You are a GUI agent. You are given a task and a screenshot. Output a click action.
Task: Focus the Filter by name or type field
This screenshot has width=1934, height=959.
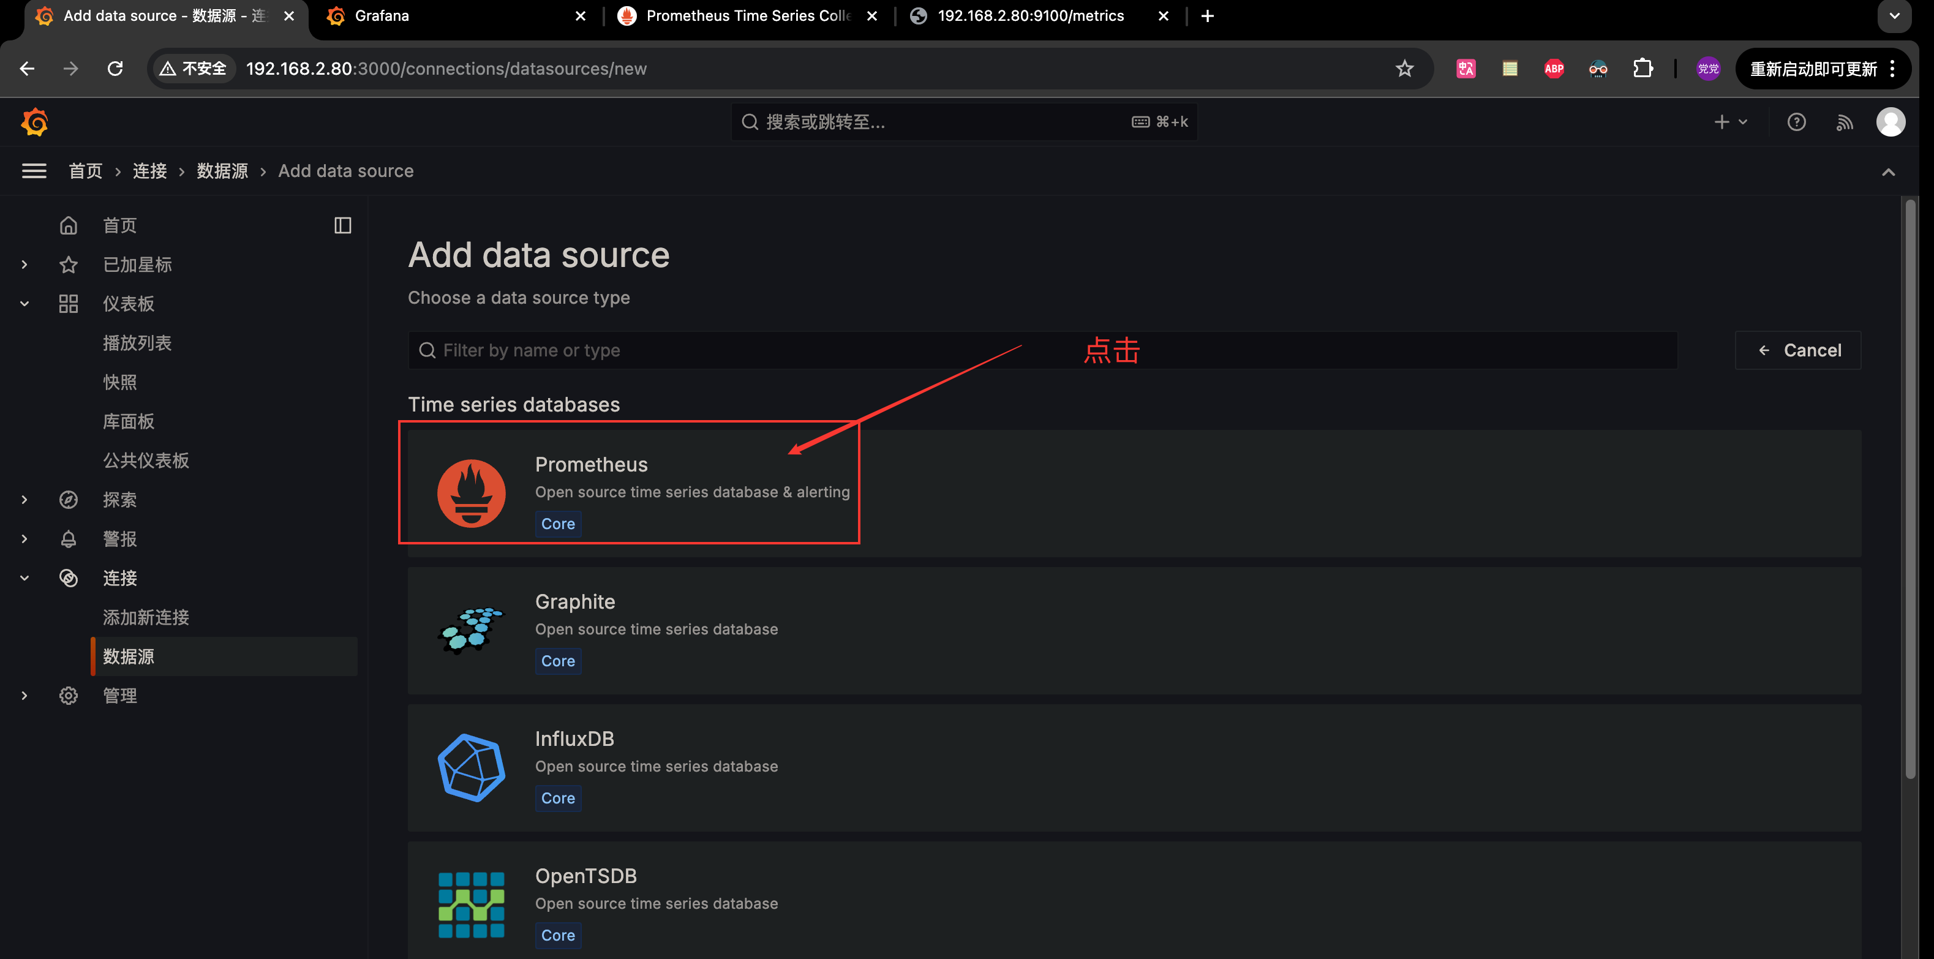coord(1042,350)
